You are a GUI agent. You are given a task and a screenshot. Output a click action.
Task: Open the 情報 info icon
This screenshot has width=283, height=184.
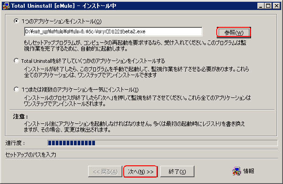click(x=236, y=171)
